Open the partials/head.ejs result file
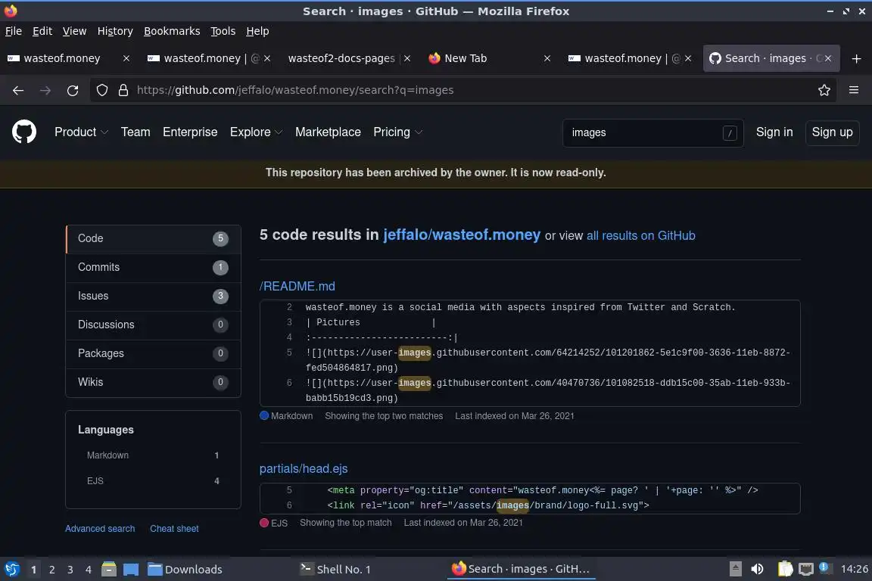The image size is (872, 581). [304, 469]
